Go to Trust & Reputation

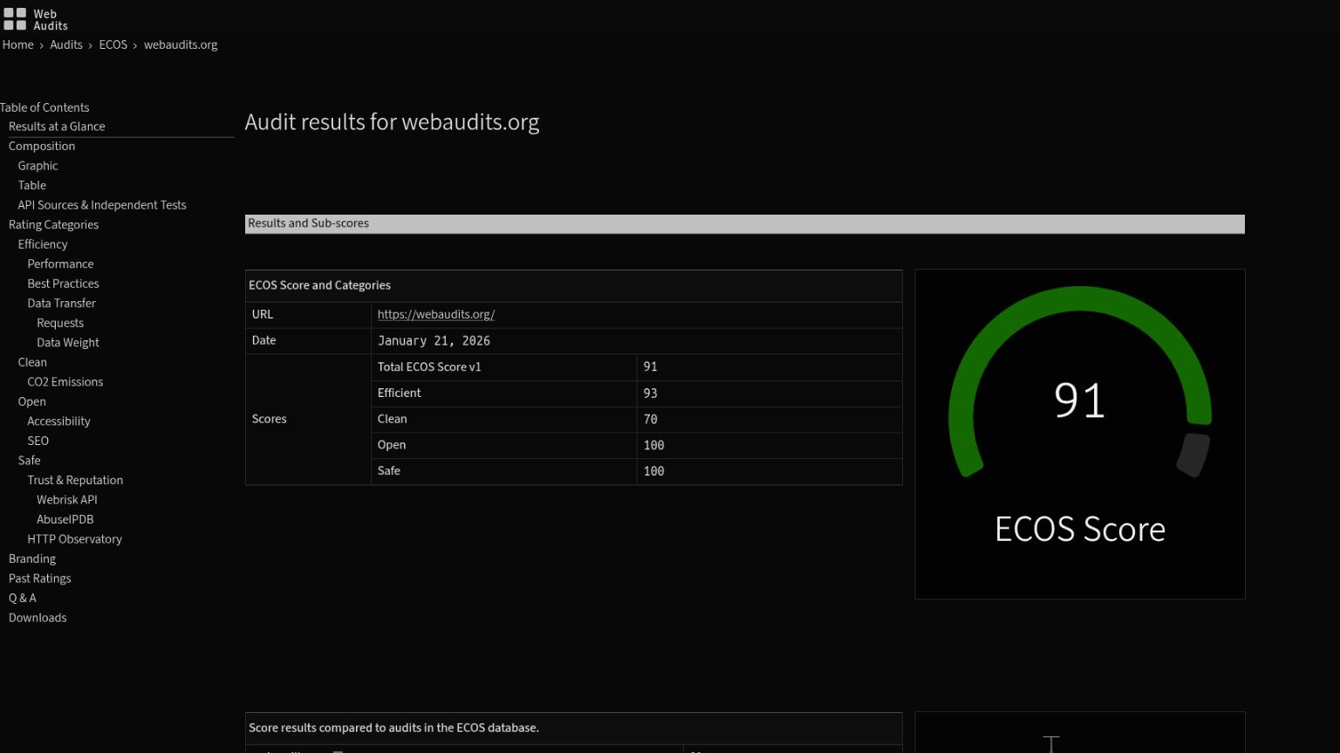pos(75,480)
